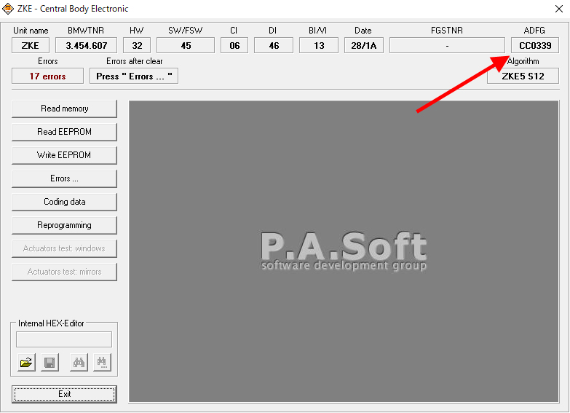
Task: Click the Read EEPROM button
Action: point(64,132)
